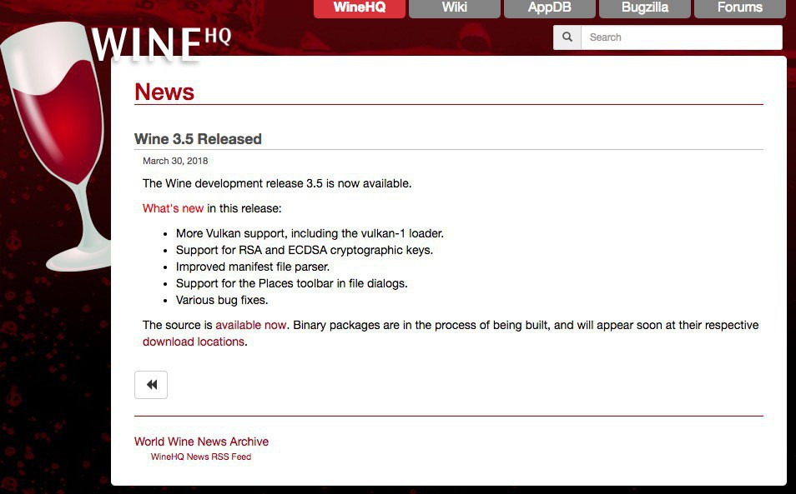
Task: Open the "What's new" link
Action: (x=173, y=208)
